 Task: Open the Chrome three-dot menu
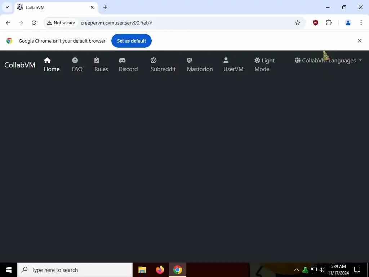point(361,23)
